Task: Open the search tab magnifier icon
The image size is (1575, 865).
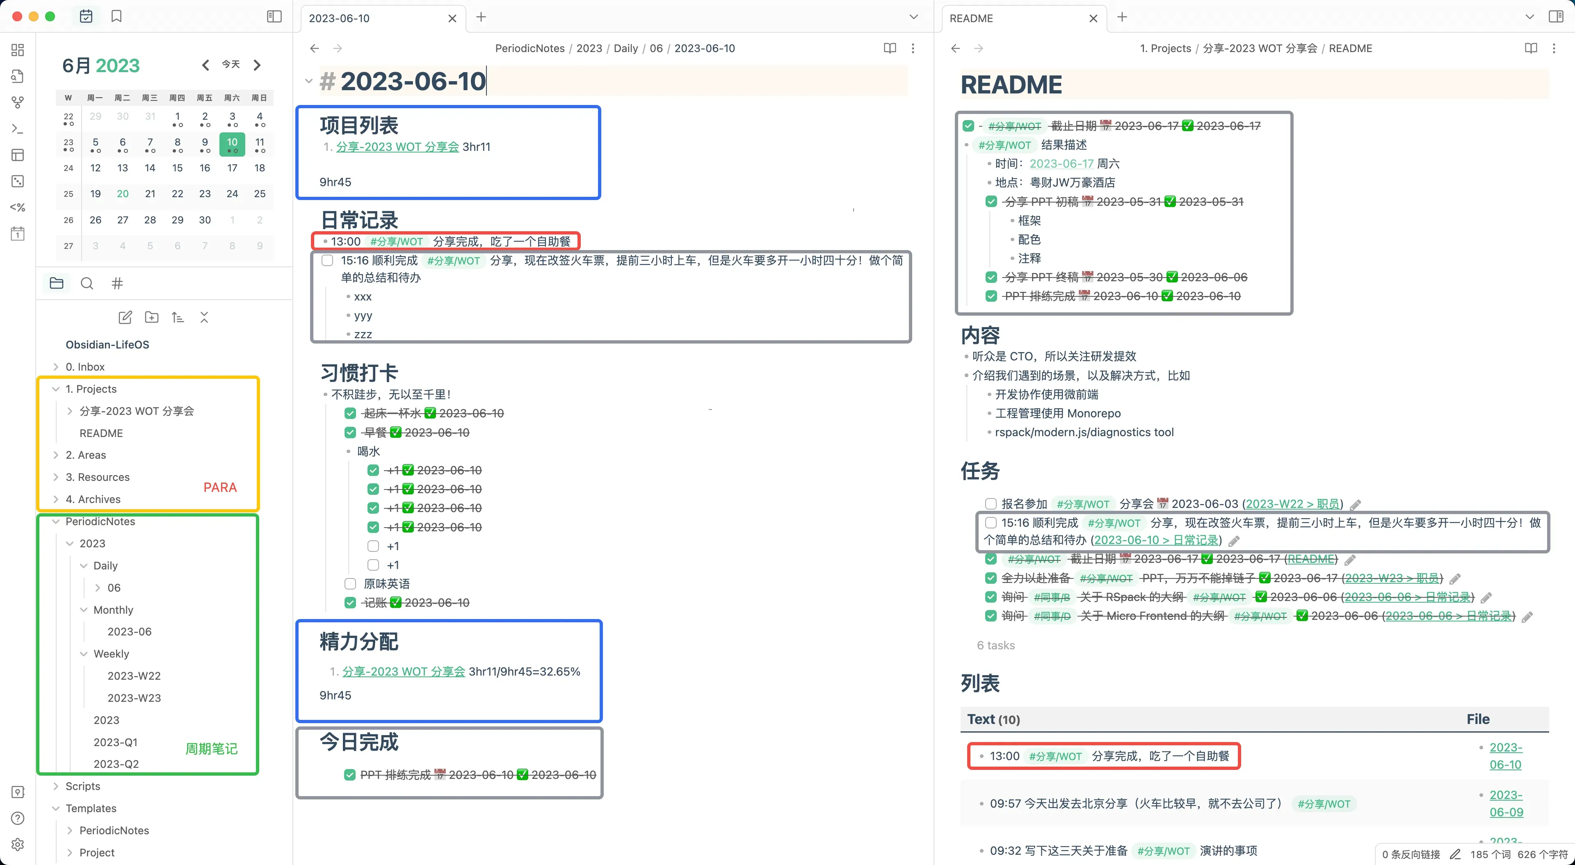Action: pyautogui.click(x=87, y=283)
